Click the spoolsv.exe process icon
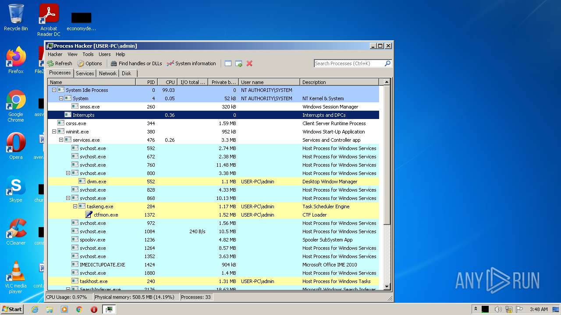 (75, 240)
